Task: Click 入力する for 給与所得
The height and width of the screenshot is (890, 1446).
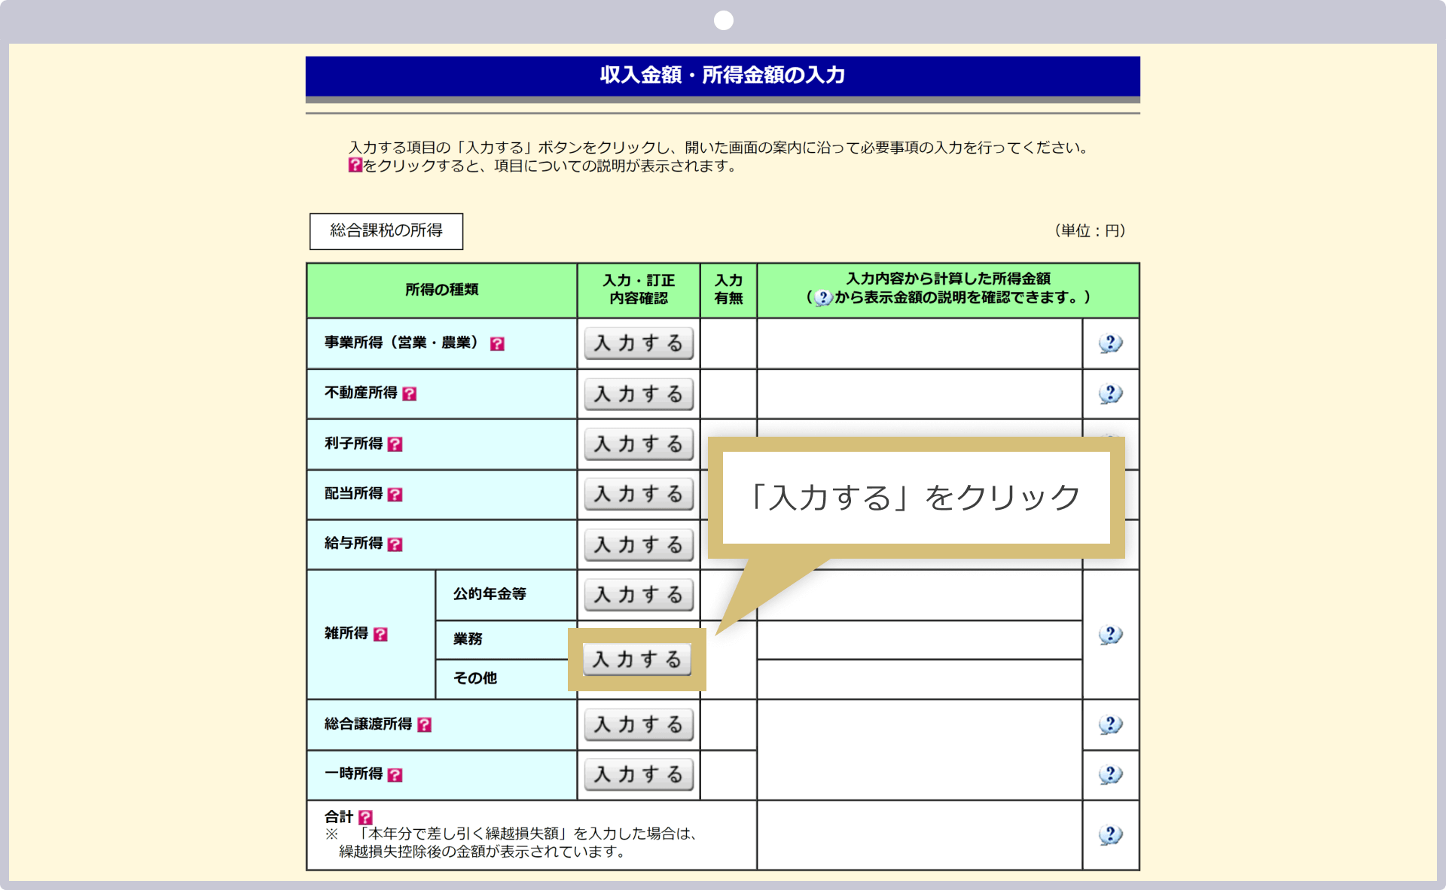Action: point(639,544)
